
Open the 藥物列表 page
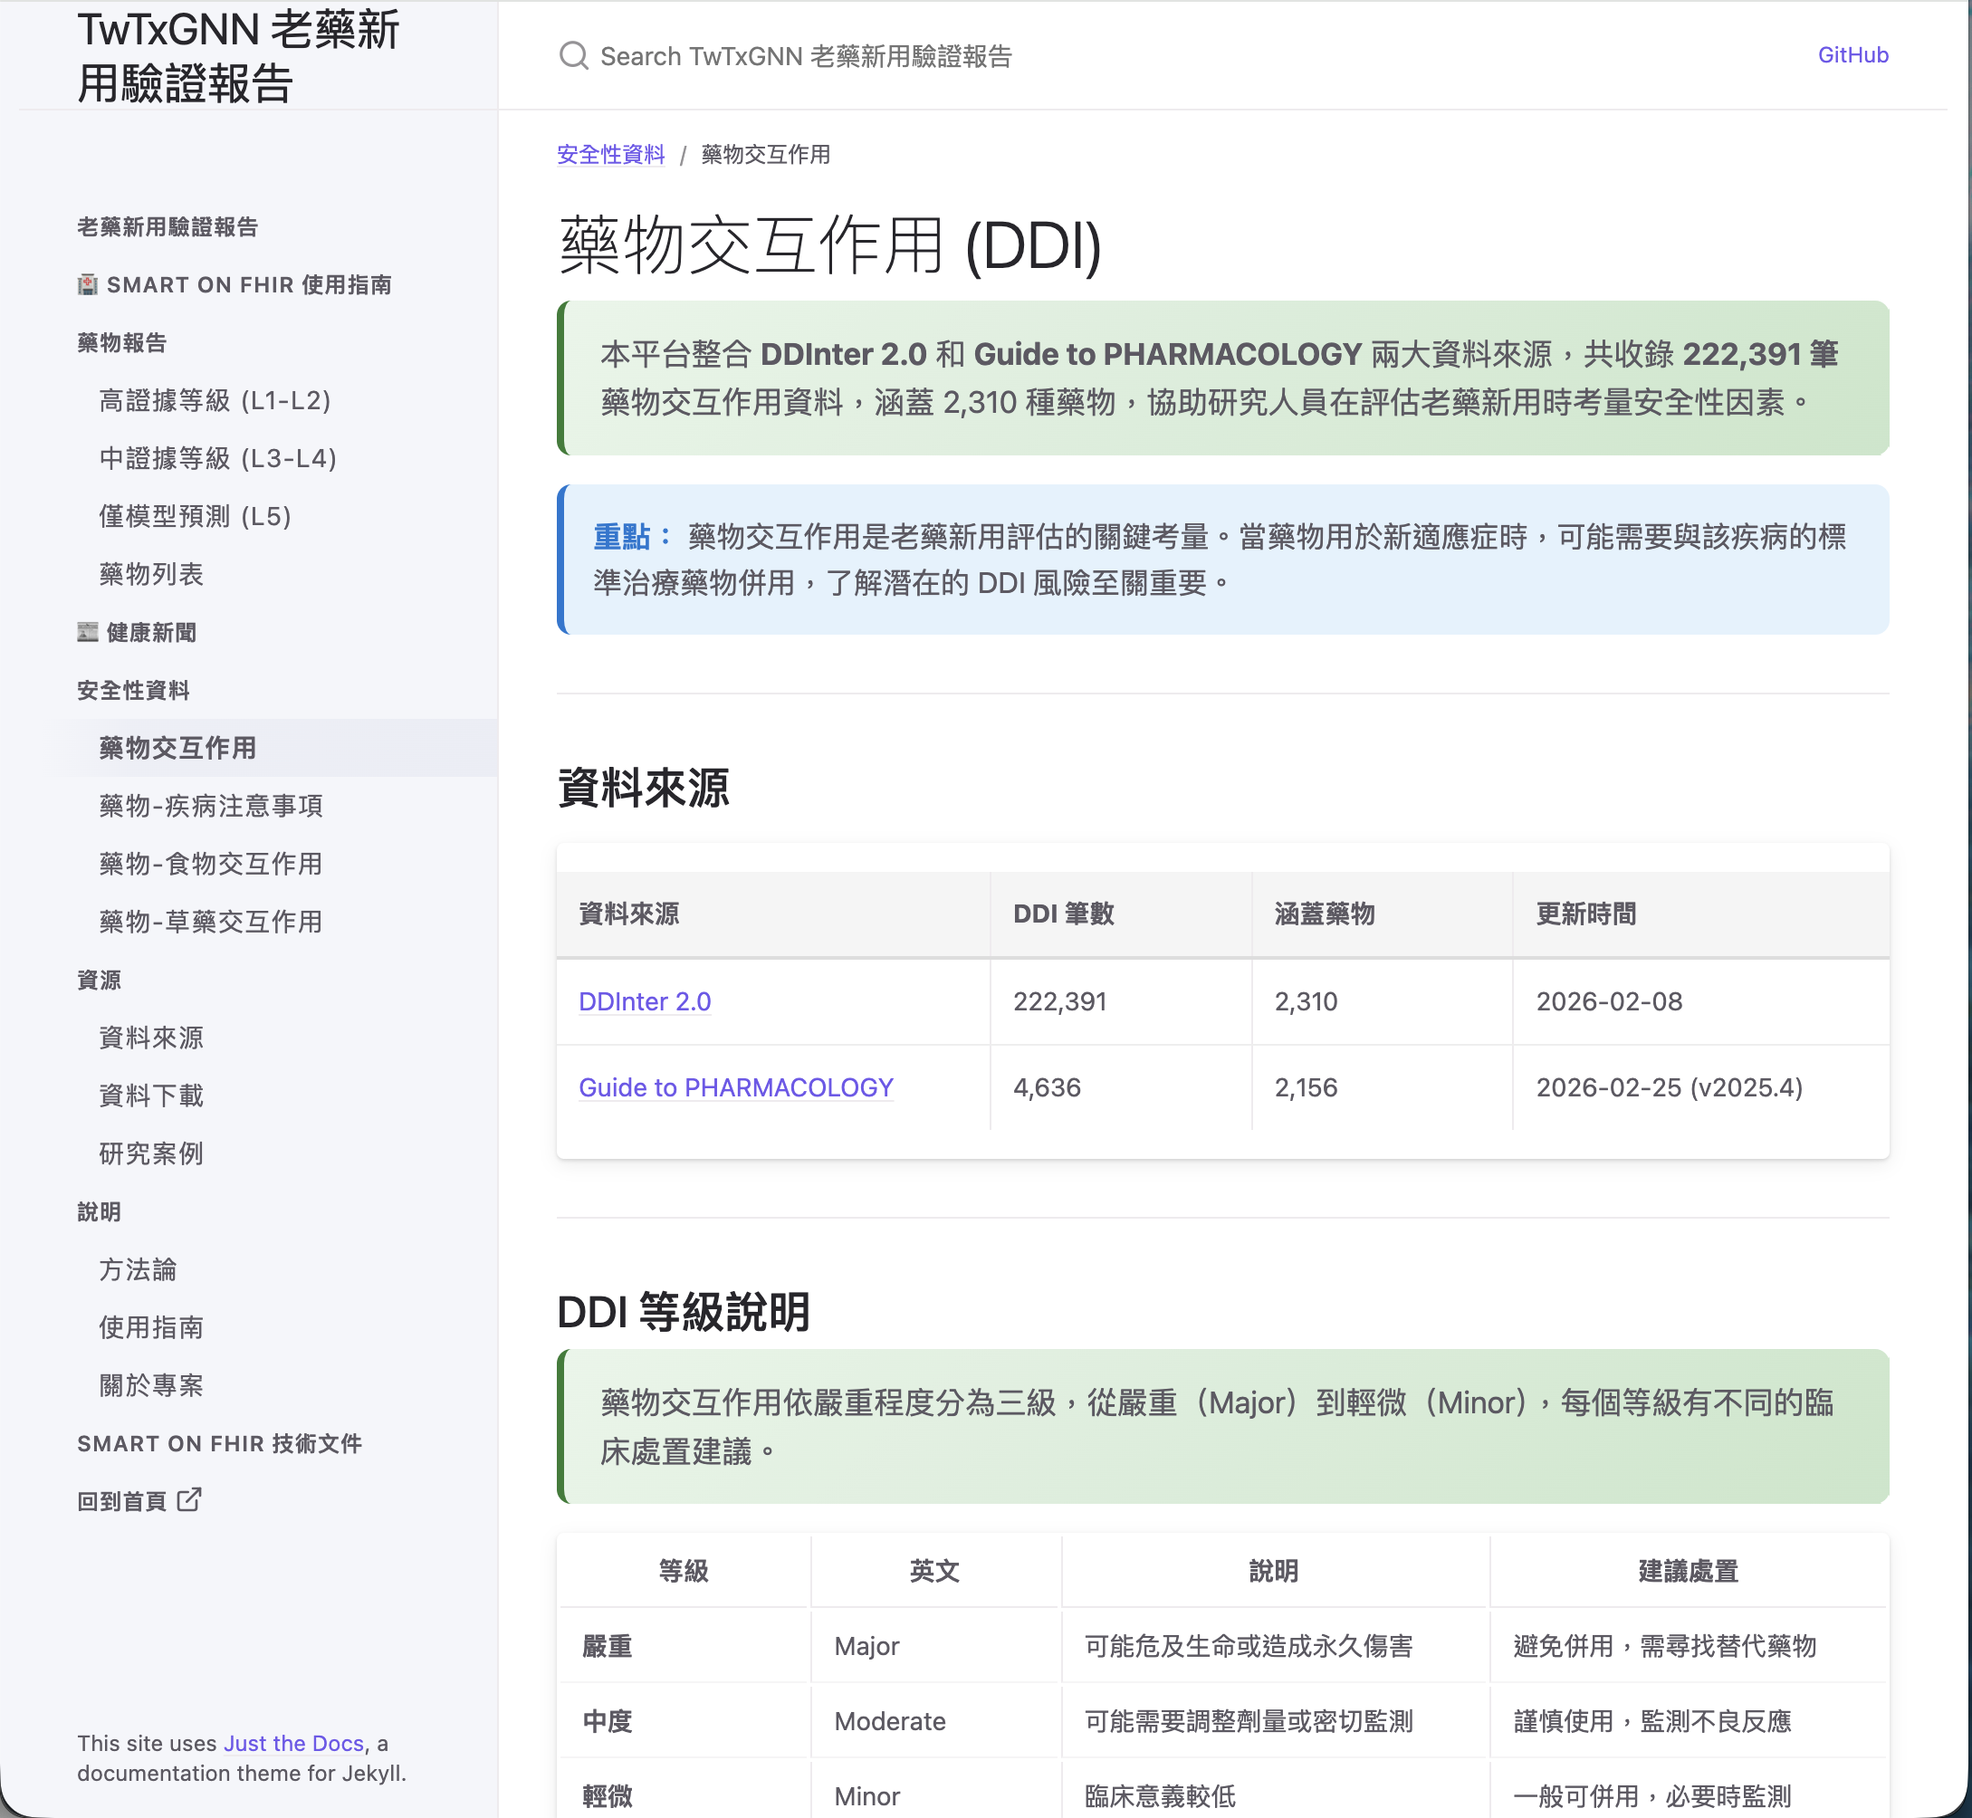pos(151,575)
